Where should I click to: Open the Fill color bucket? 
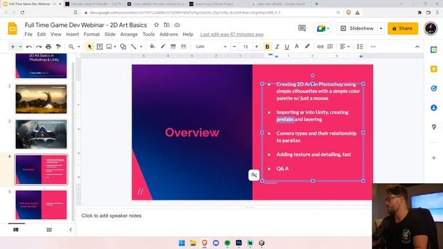(x=152, y=46)
